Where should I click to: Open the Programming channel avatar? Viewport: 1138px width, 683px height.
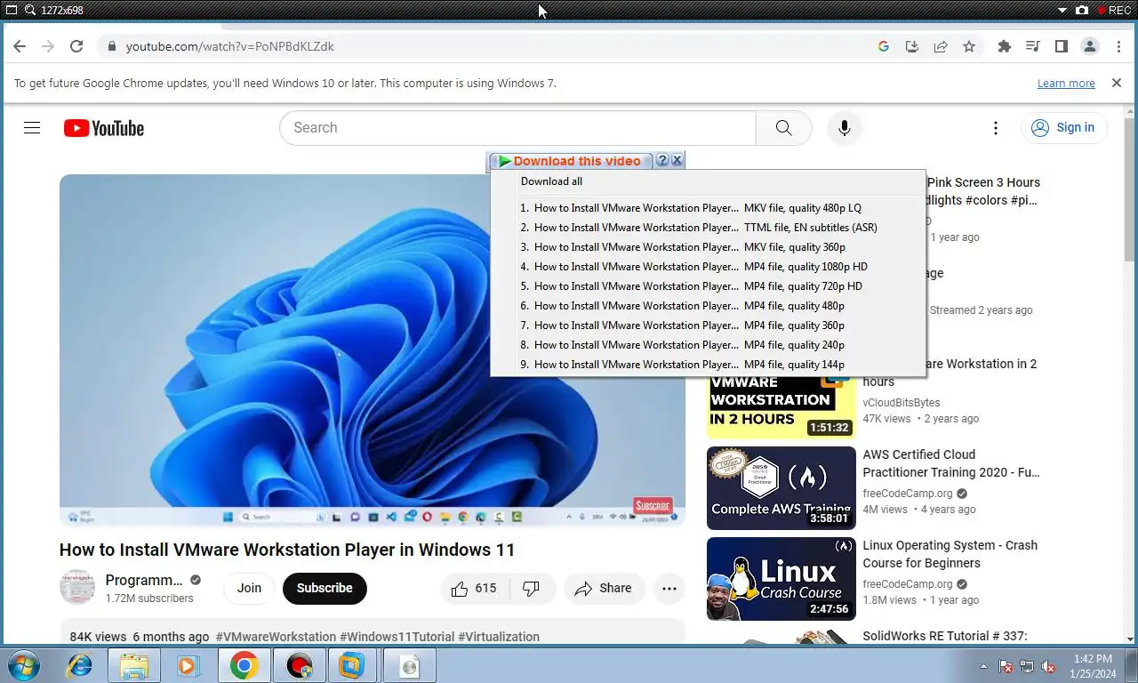tap(77, 588)
